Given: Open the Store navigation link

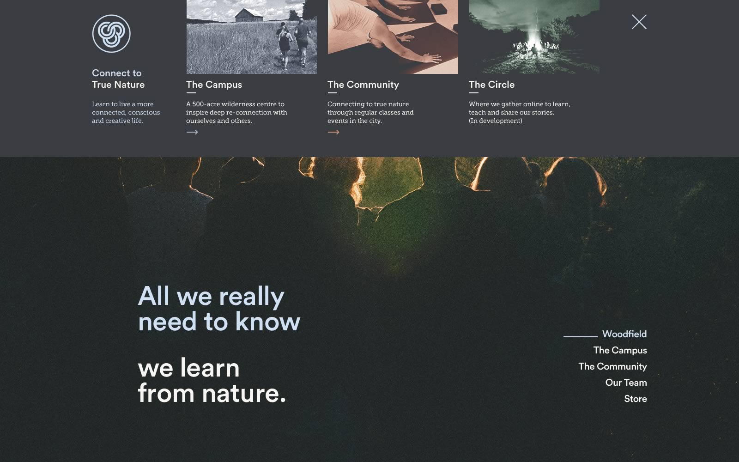Looking at the screenshot, I should pyautogui.click(x=636, y=399).
